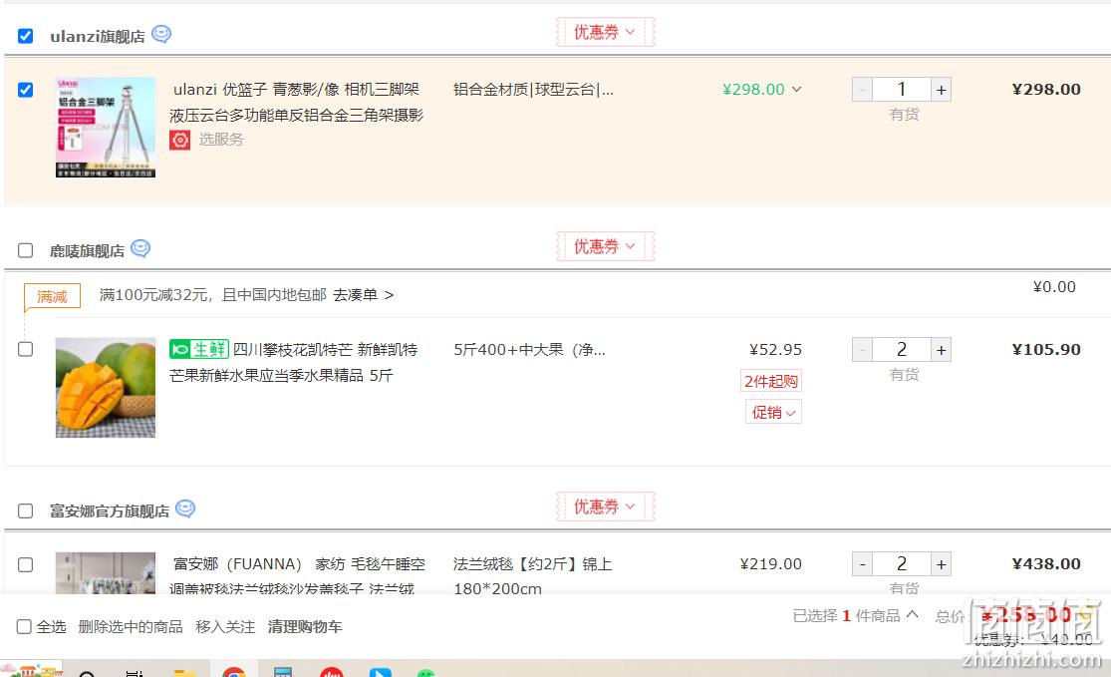This screenshot has height=677, width=1111.
Task: Expand the 已选择 1 件商品 list
Action: 913,614
